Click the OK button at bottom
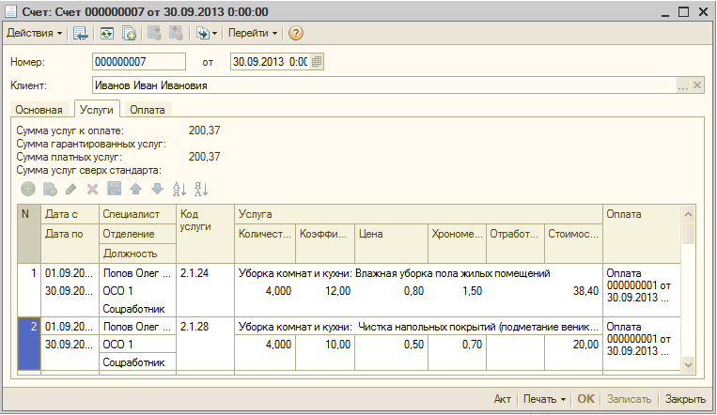Screen dimensions: 717x415 586,399
